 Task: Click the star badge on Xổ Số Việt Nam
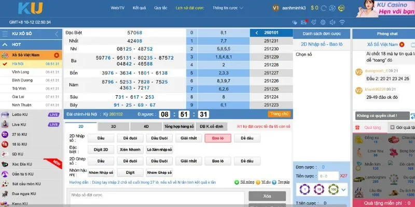(56, 55)
